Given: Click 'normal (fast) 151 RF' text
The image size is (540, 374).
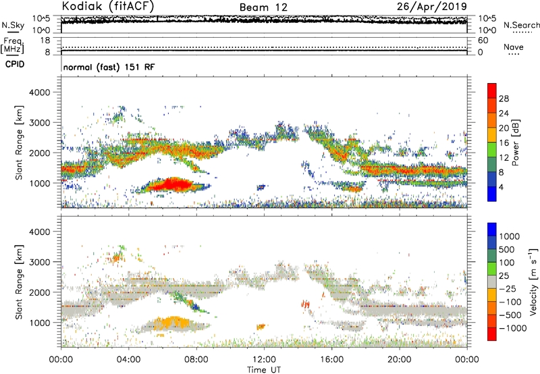Looking at the screenshot, I should pos(109,67).
